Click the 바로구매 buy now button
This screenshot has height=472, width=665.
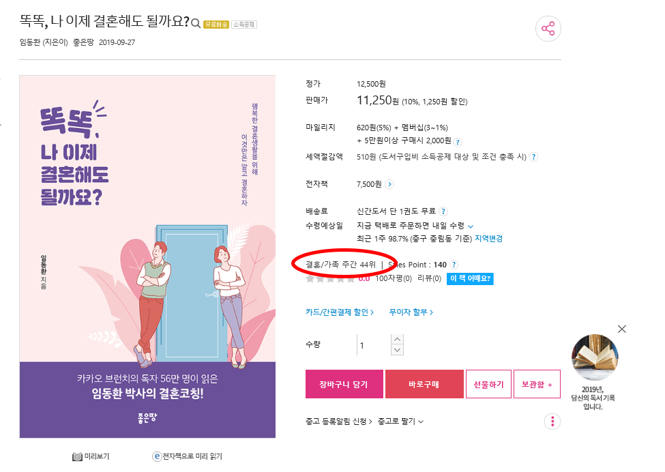424,384
